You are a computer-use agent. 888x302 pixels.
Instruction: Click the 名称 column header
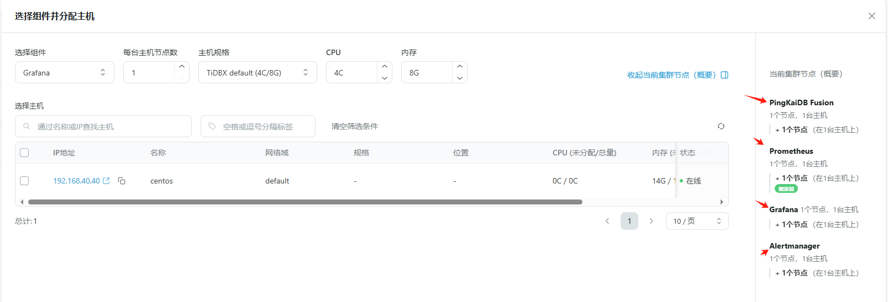tap(158, 153)
